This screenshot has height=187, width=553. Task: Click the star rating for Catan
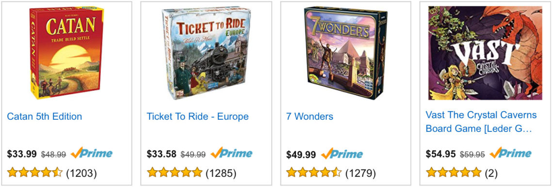pyautogui.click(x=35, y=173)
